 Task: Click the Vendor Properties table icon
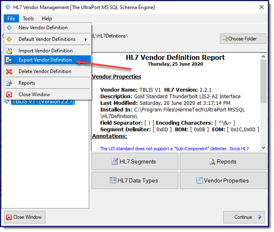tap(199, 180)
